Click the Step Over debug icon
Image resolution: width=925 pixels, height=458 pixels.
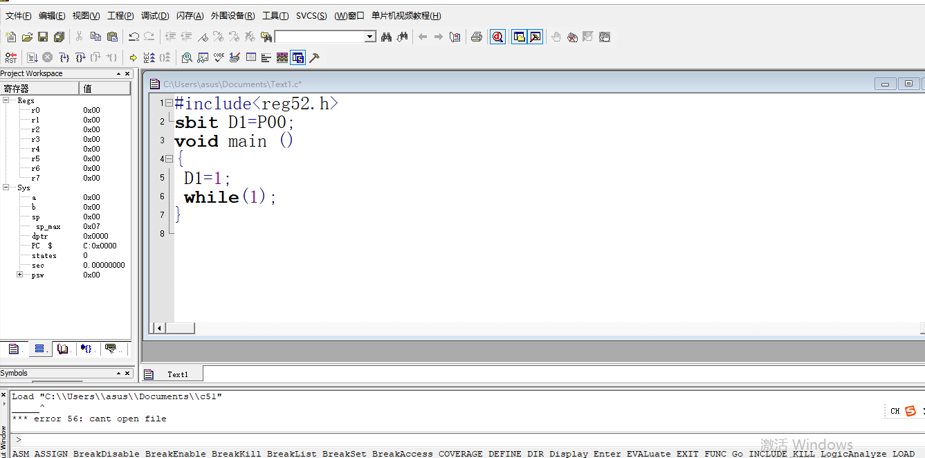tap(80, 58)
